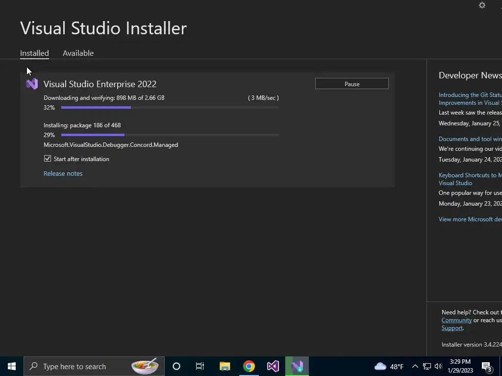Open weather widget showing 48°F

(x=389, y=366)
